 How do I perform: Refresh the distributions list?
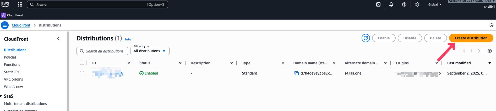point(366,38)
